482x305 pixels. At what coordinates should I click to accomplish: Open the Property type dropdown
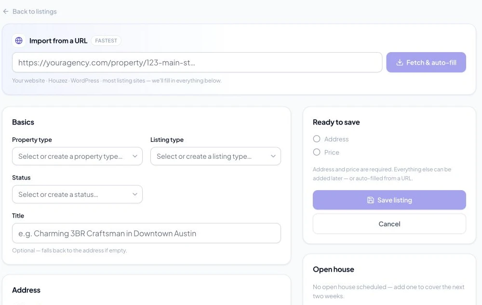point(77,156)
